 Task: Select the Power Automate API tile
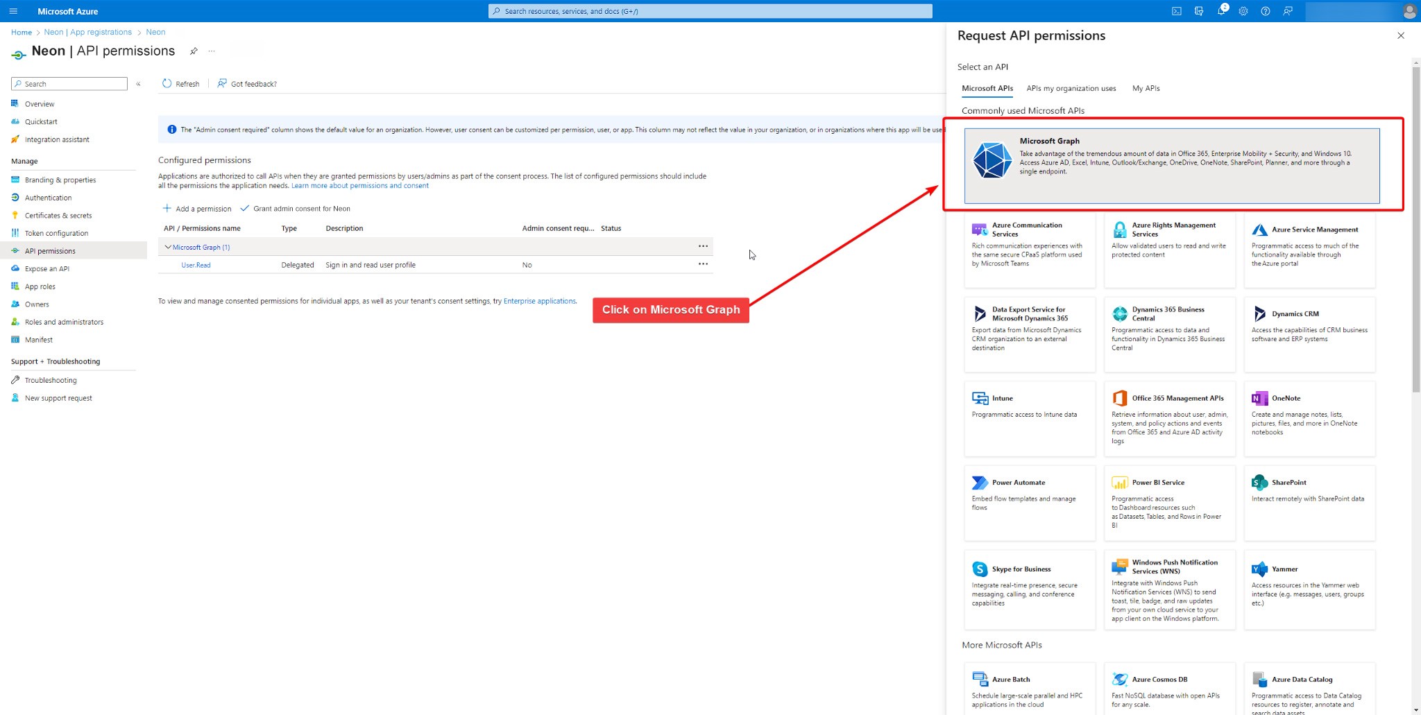(x=1030, y=502)
